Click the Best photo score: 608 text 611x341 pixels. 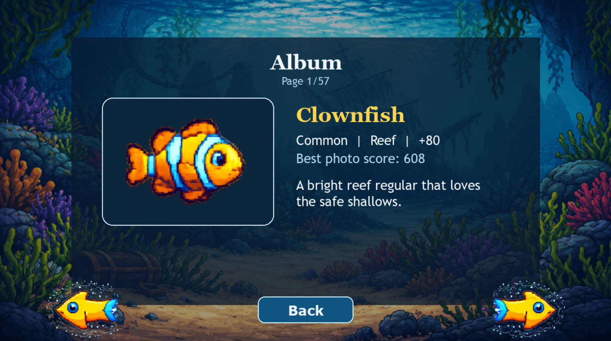(x=360, y=159)
